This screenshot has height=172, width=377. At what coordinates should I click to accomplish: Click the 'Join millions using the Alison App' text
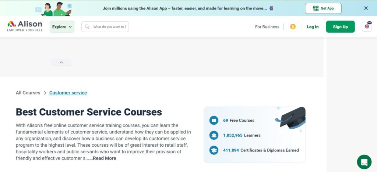185,8
